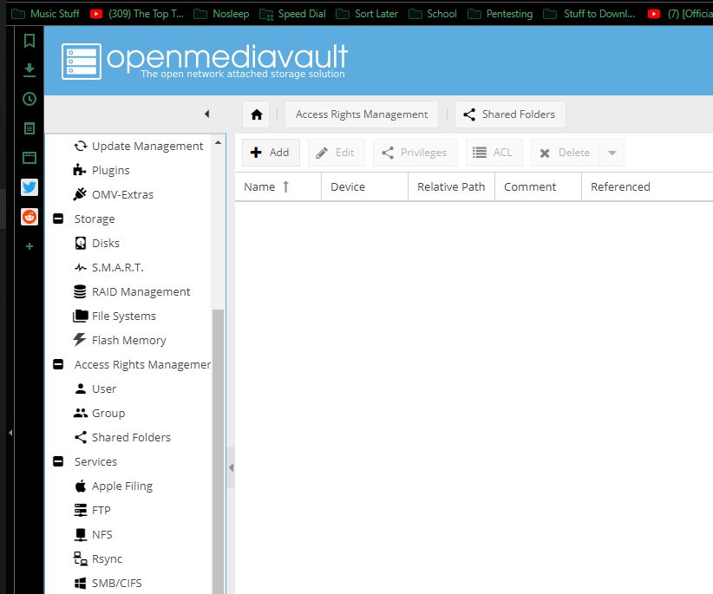Collapse the Services tree section
Viewport: 713px width, 594px height.
(x=58, y=461)
